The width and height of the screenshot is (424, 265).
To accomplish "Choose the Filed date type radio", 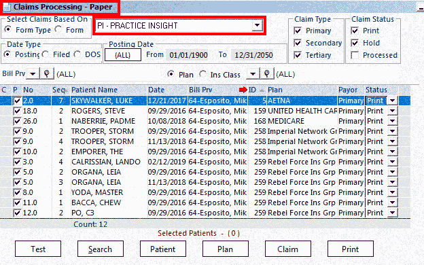I will (46, 54).
